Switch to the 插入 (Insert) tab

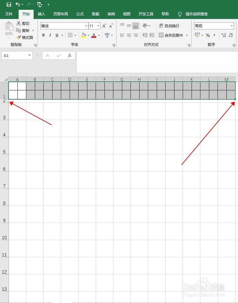point(41,14)
